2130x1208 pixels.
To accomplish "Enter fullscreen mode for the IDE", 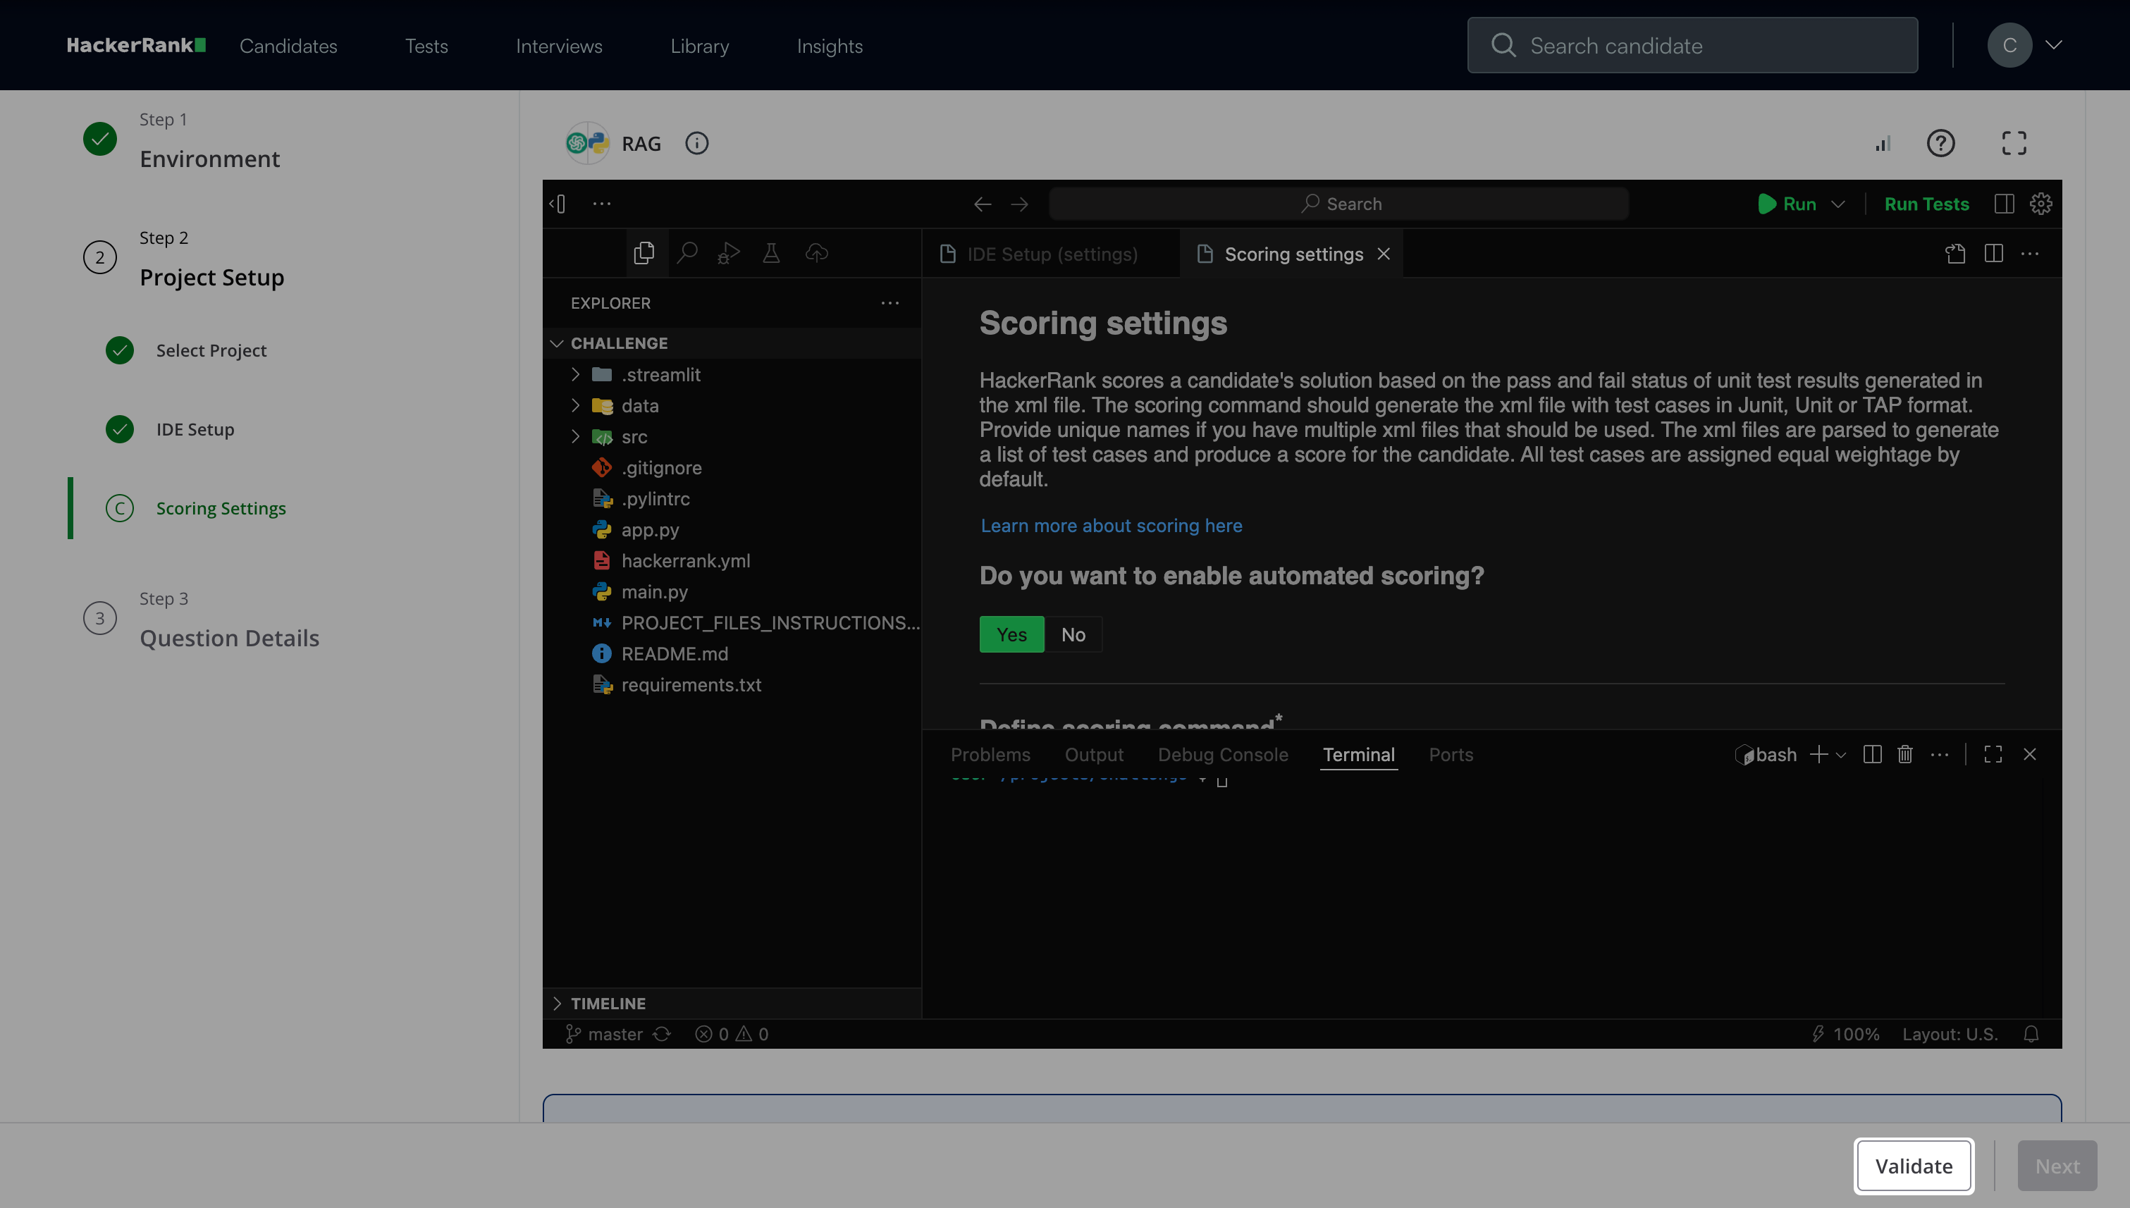I will click(x=2014, y=144).
